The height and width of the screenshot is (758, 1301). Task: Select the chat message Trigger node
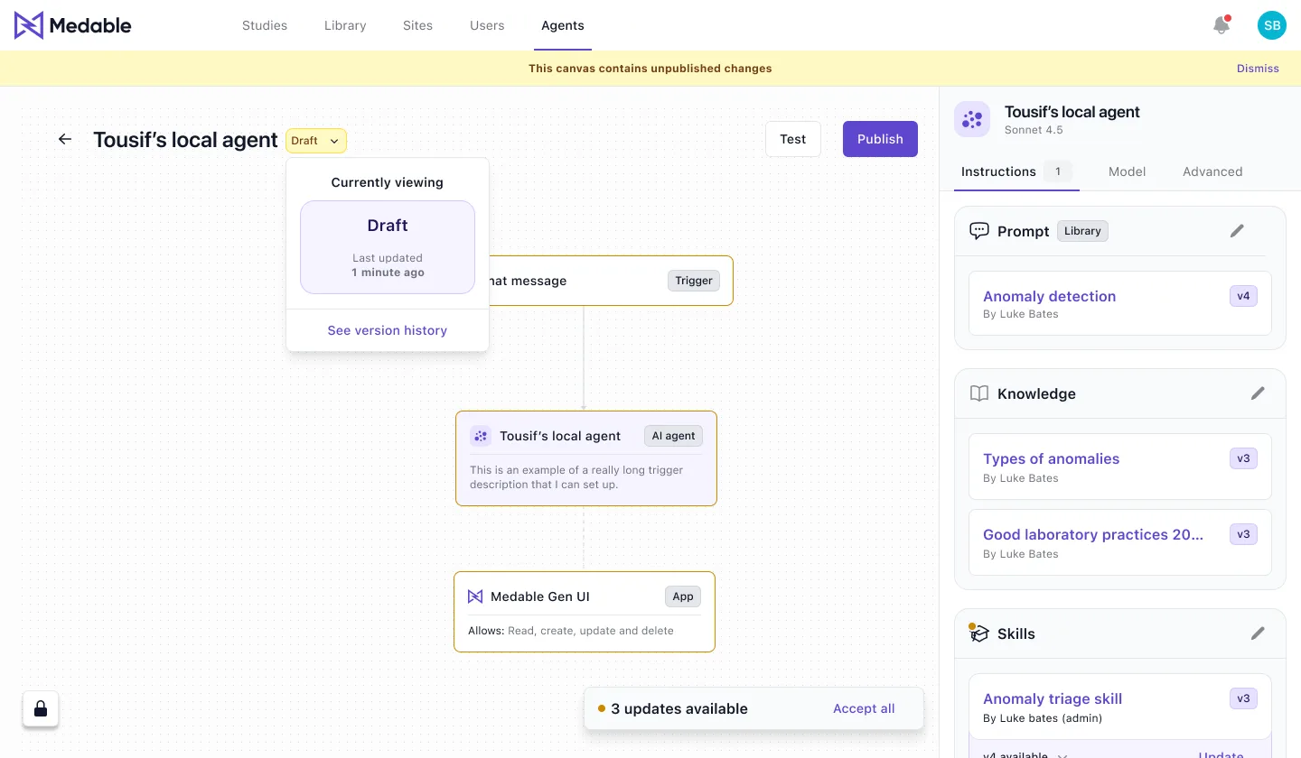tap(611, 281)
